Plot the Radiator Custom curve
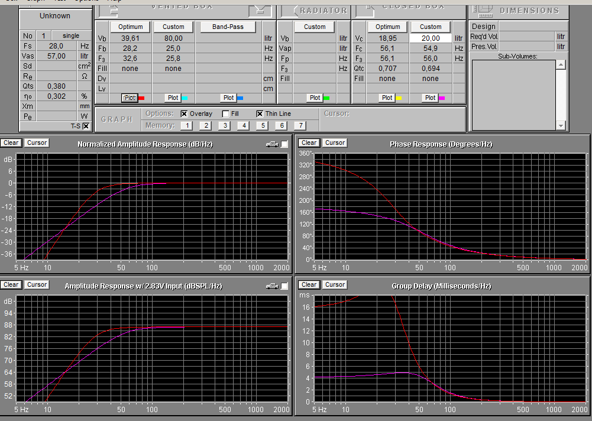 click(315, 98)
